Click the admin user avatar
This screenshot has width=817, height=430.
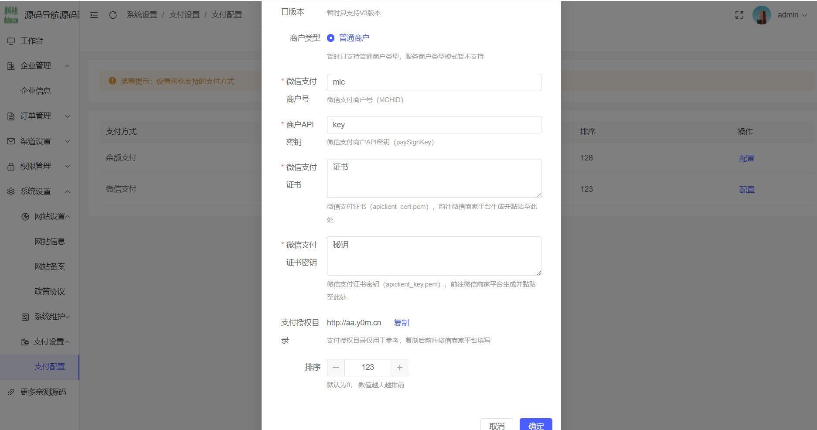(761, 15)
